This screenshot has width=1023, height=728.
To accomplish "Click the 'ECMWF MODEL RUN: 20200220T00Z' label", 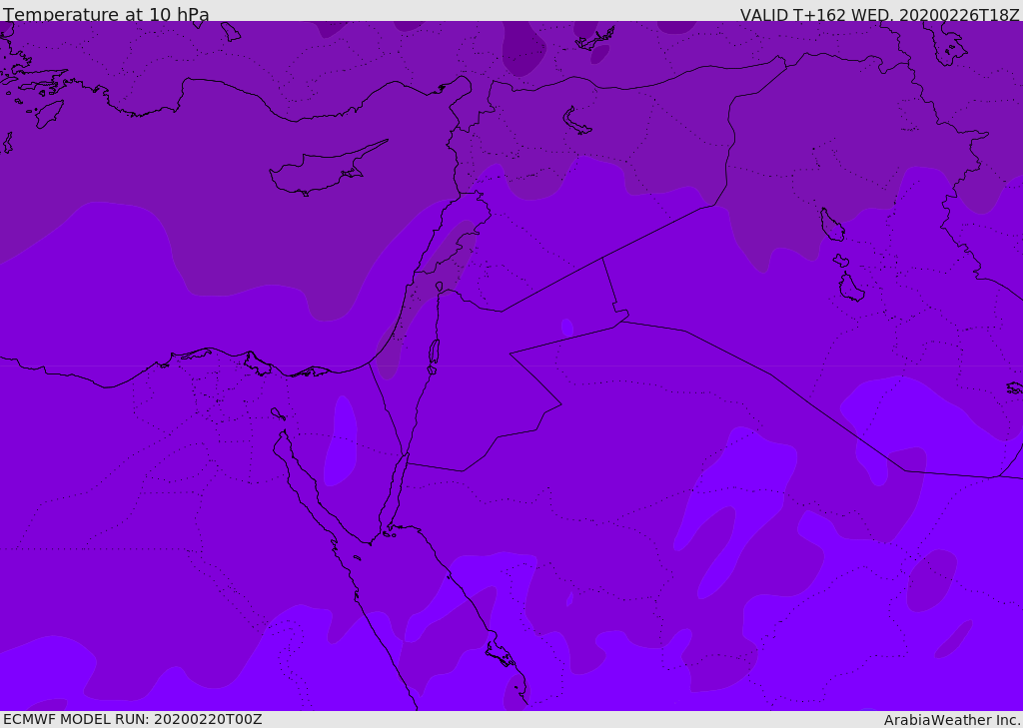I will 133,719.
